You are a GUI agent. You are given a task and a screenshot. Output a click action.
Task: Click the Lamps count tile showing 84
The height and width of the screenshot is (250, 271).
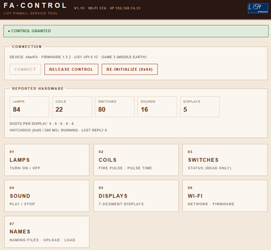pyautogui.click(x=30, y=106)
